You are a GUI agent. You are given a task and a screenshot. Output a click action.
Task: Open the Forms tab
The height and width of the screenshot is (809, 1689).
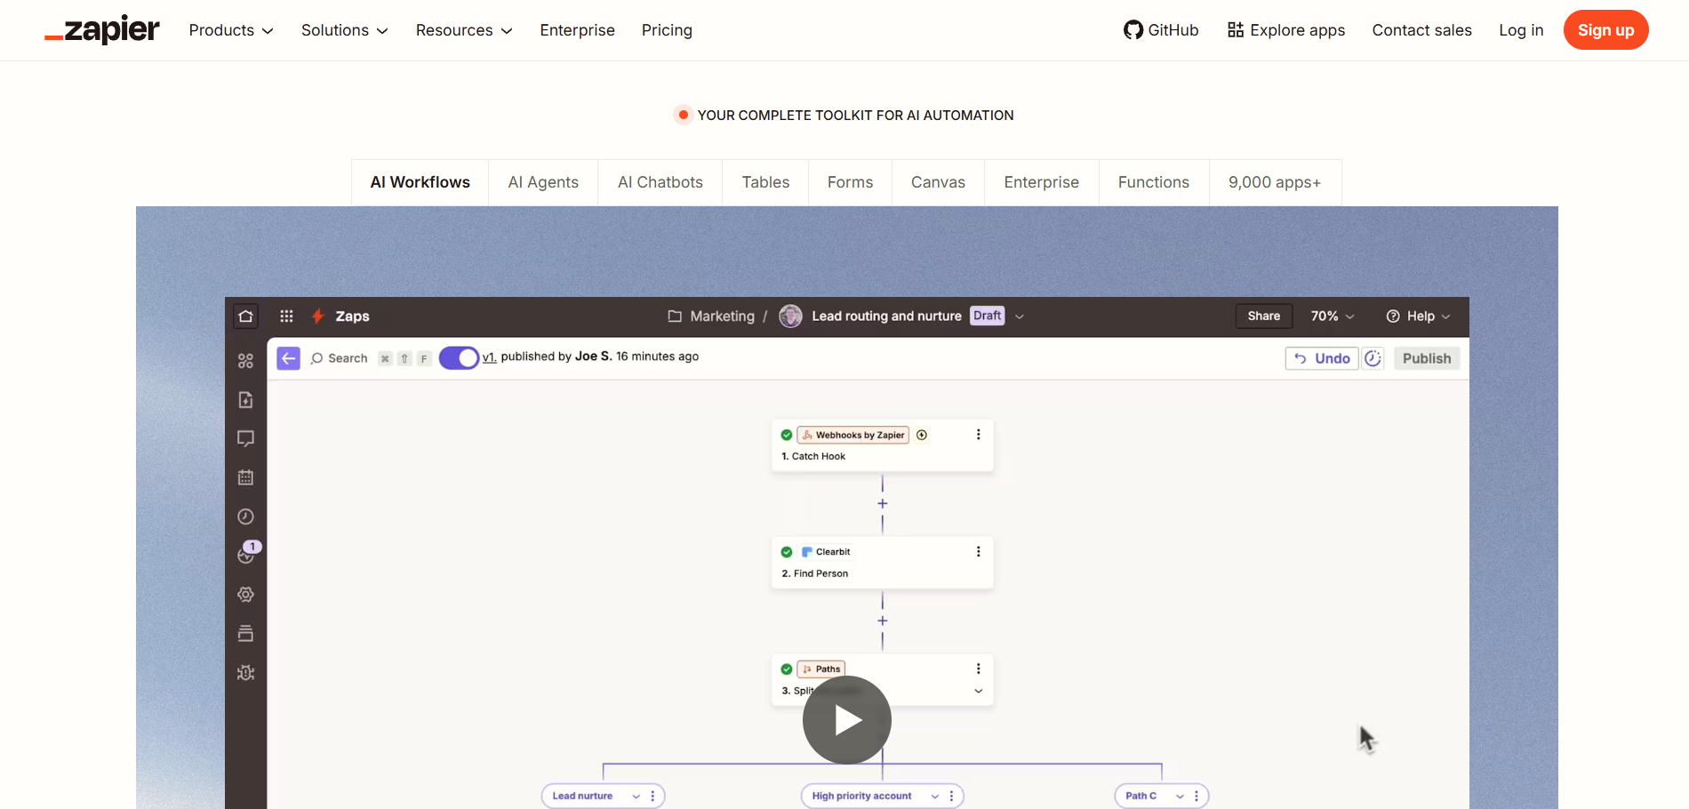click(851, 182)
